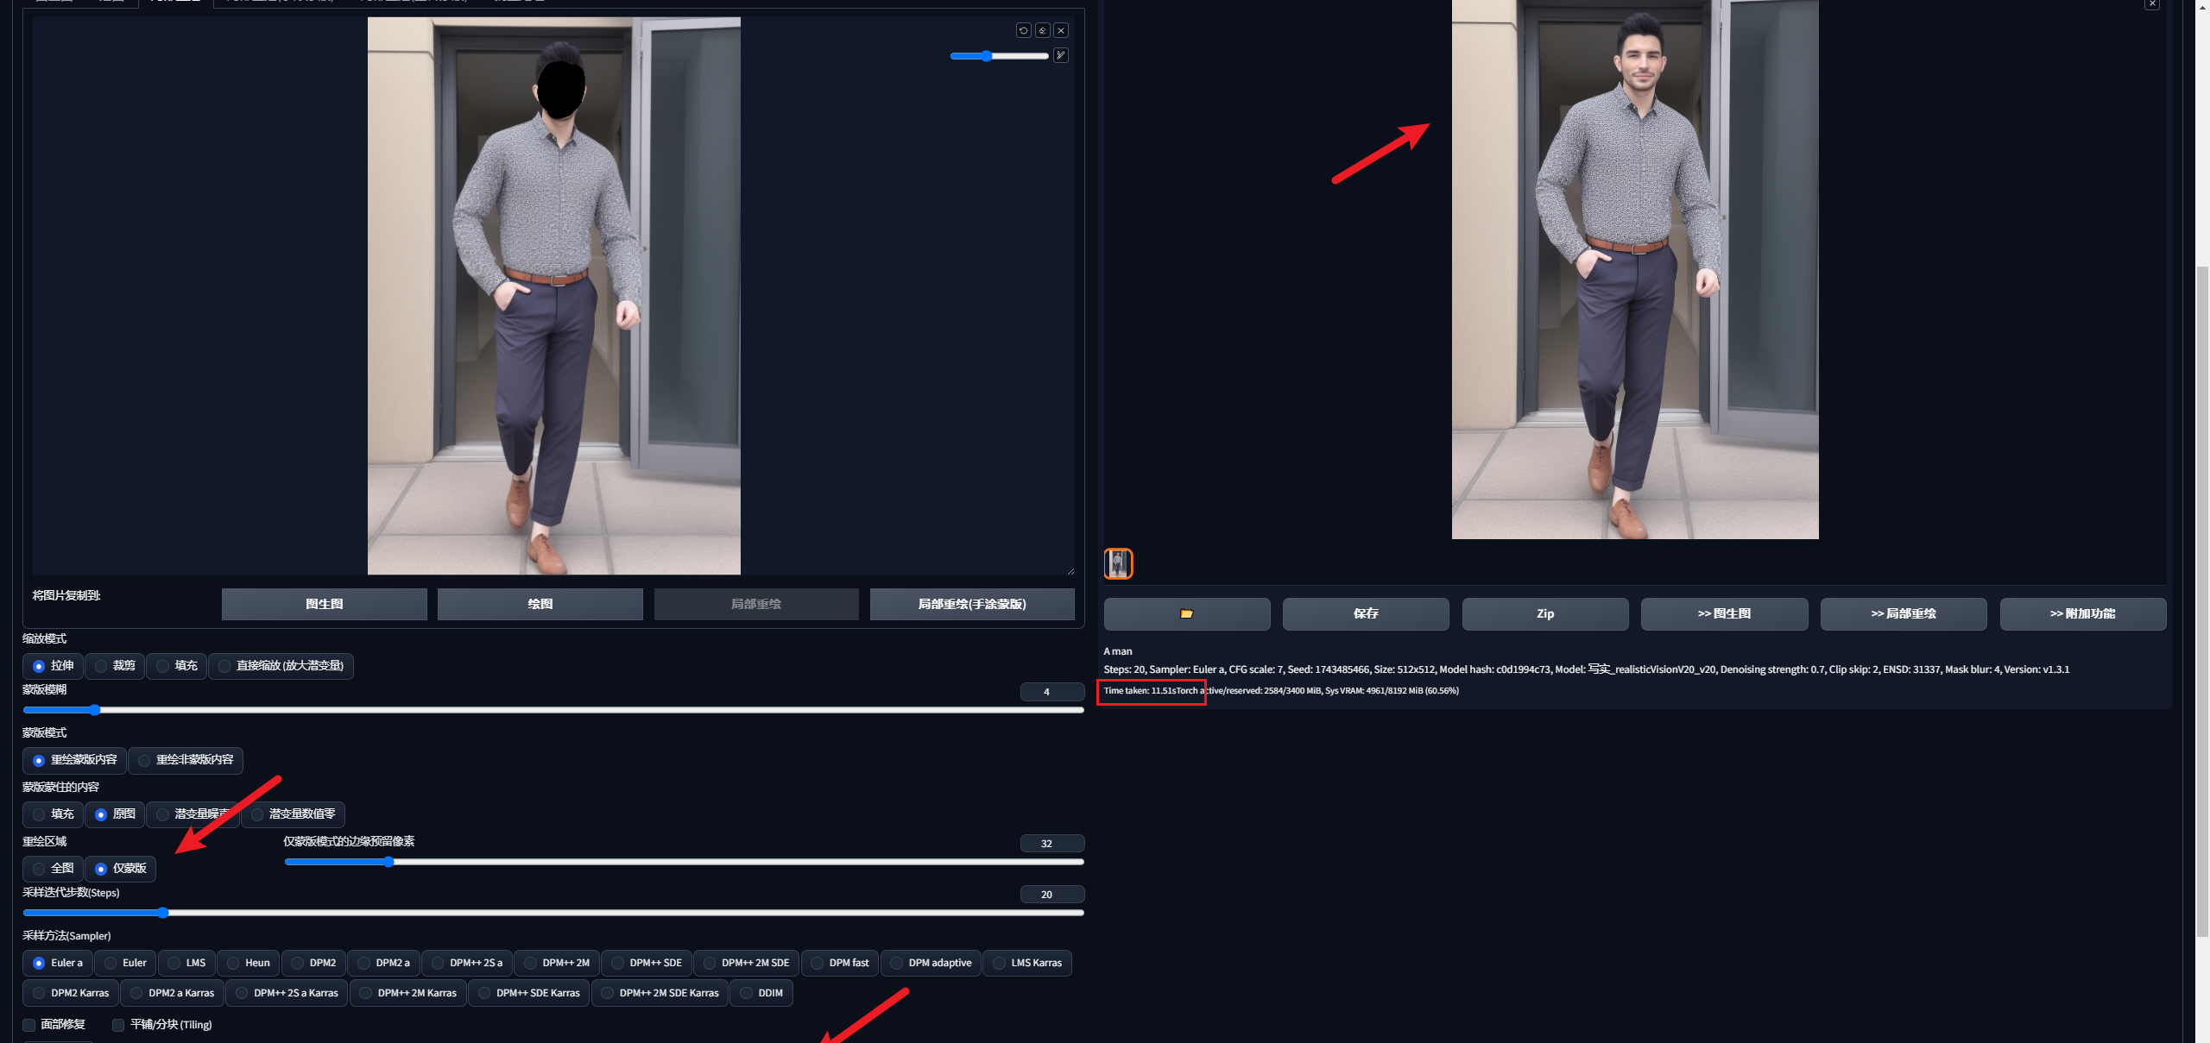Clear the mask with the eraser icon

pos(1042,30)
